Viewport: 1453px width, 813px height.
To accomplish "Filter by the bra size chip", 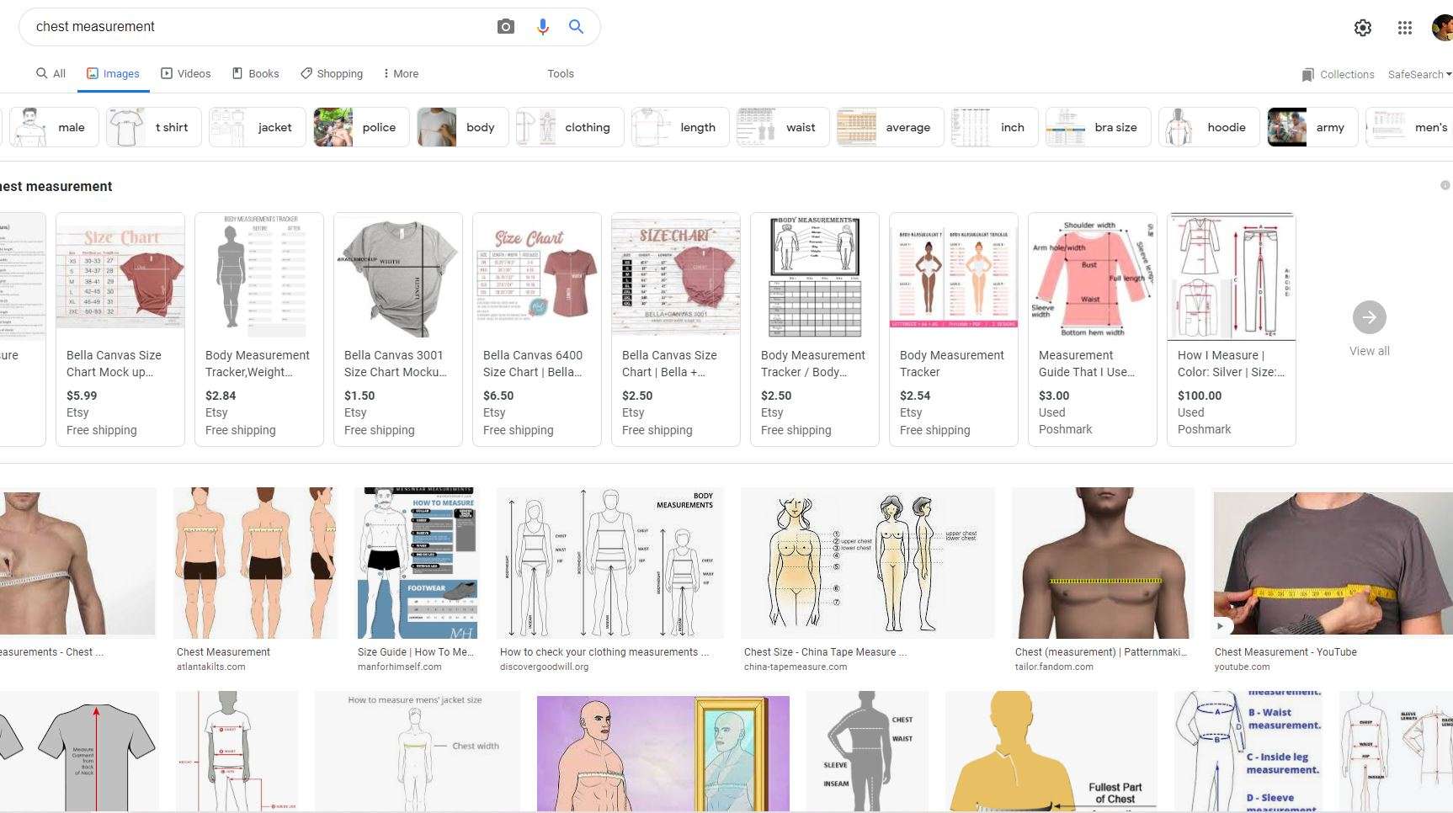I will pyautogui.click(x=1099, y=127).
